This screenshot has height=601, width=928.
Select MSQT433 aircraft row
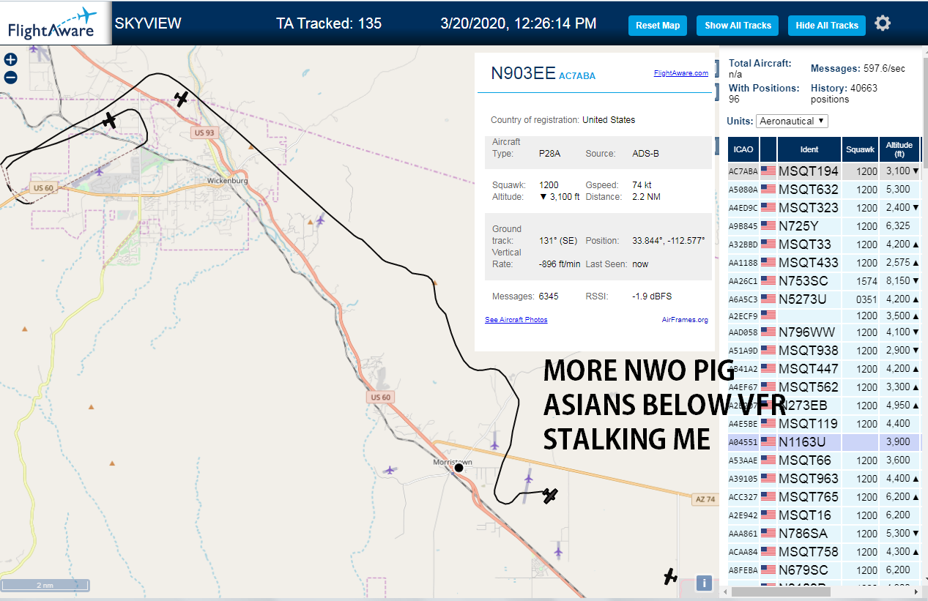click(x=824, y=263)
